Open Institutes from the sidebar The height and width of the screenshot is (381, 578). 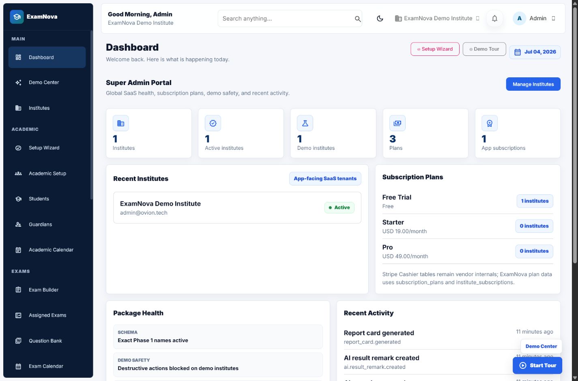coord(47,108)
